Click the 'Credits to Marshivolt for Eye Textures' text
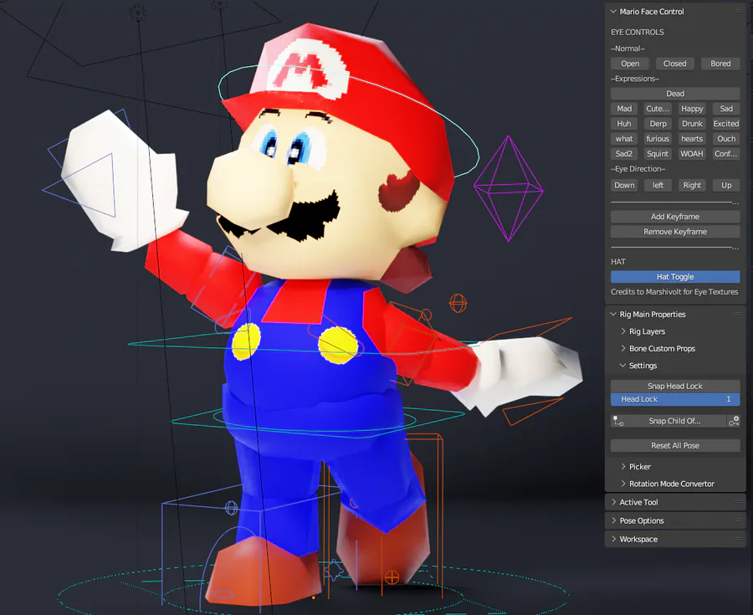The height and width of the screenshot is (615, 753). (674, 292)
